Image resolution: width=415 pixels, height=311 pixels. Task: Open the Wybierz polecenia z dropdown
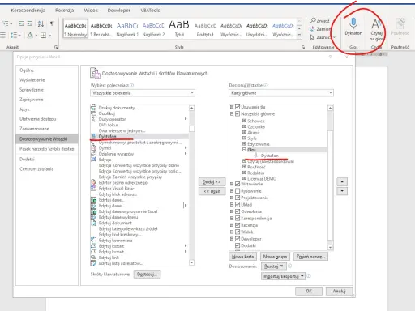tap(143, 93)
